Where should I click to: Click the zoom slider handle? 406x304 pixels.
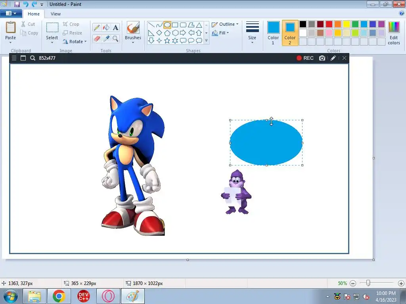(x=368, y=283)
